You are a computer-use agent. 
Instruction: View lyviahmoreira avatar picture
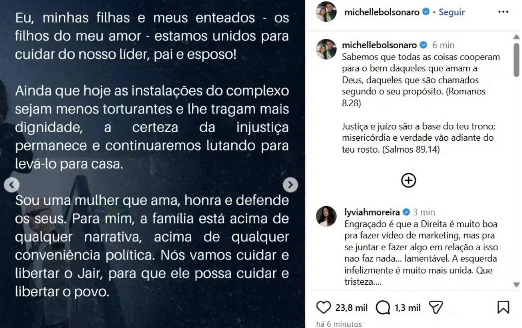326,216
